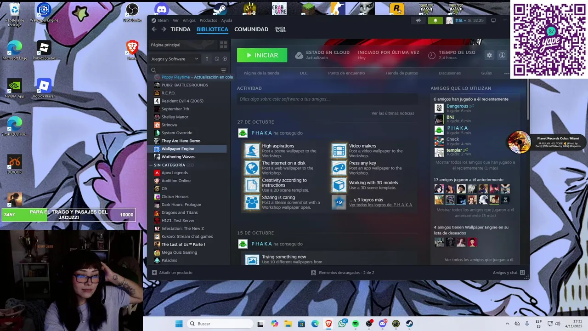Image resolution: width=588 pixels, height=331 pixels.
Task: Open Spotify from the taskbar
Action: tap(356, 324)
